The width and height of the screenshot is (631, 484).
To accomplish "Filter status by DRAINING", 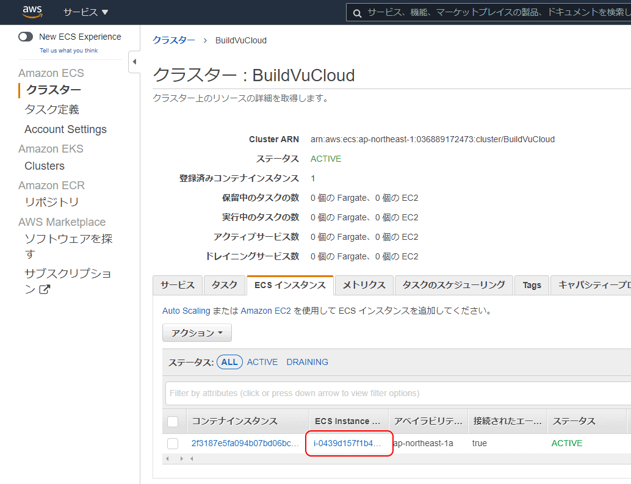I will 307,362.
